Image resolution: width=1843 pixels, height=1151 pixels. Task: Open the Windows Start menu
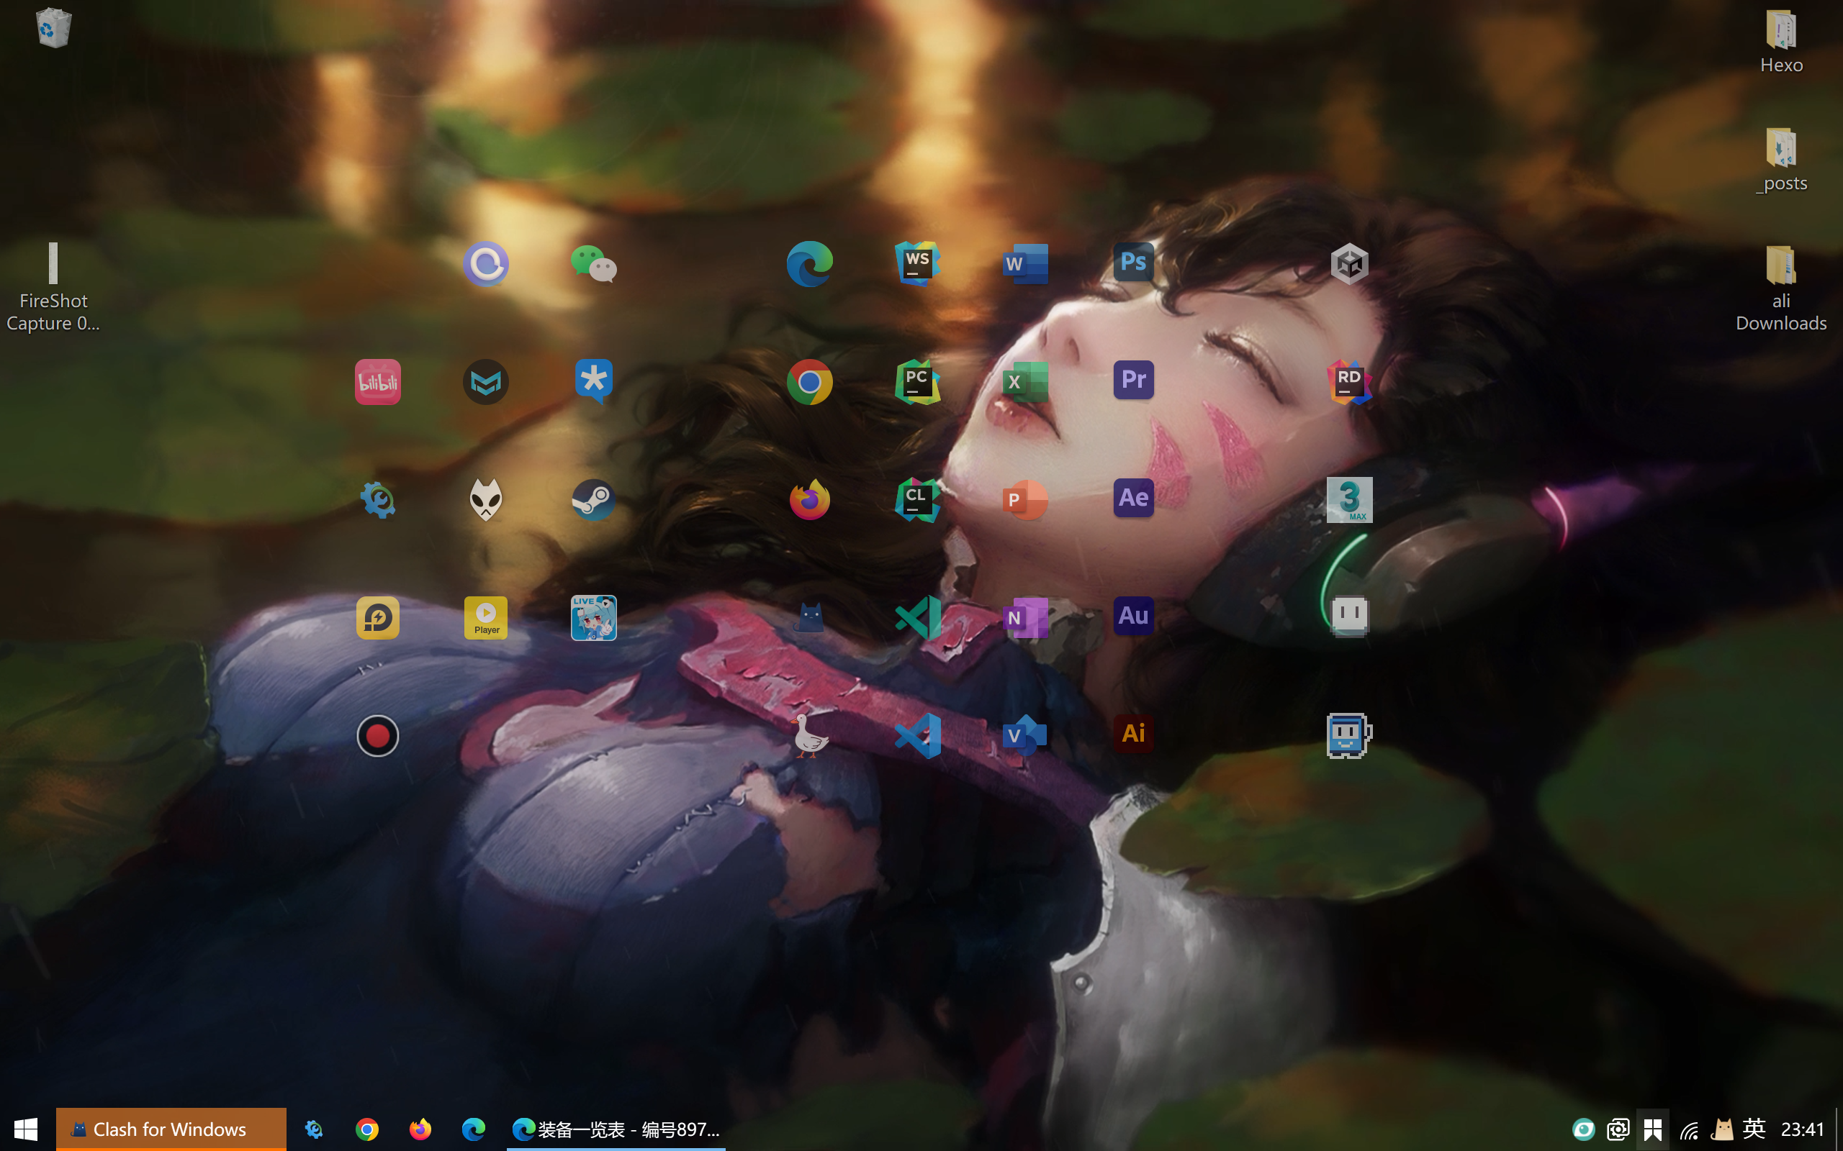[x=27, y=1129]
